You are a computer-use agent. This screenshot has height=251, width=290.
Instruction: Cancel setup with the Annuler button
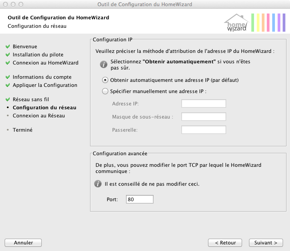click(x=23, y=243)
